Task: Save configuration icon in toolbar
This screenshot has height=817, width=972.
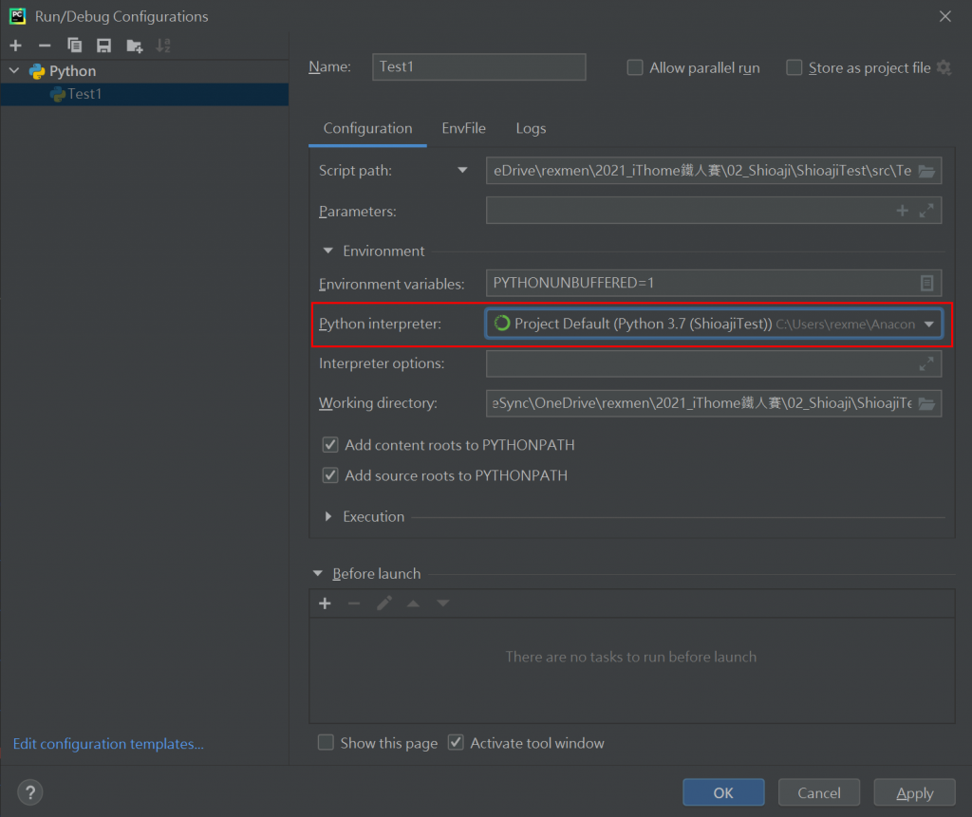Action: tap(103, 46)
